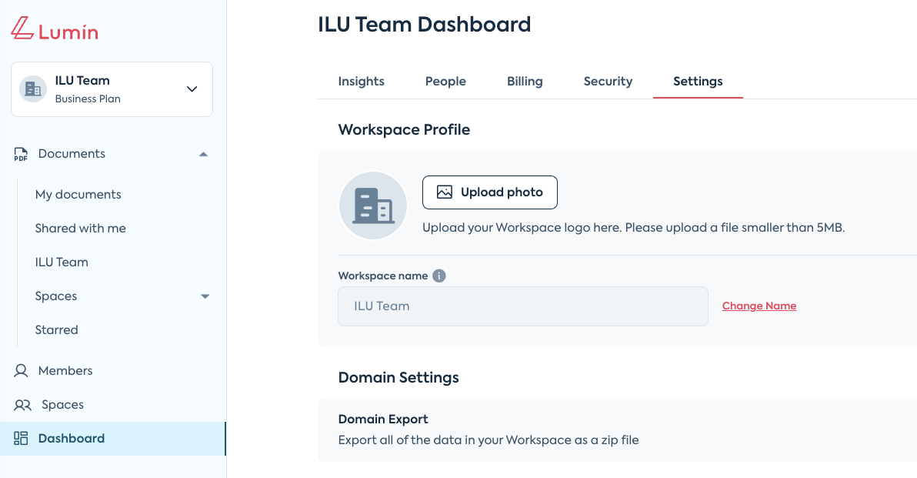This screenshot has width=917, height=478.
Task: Switch to the Insights tab
Action: (361, 82)
